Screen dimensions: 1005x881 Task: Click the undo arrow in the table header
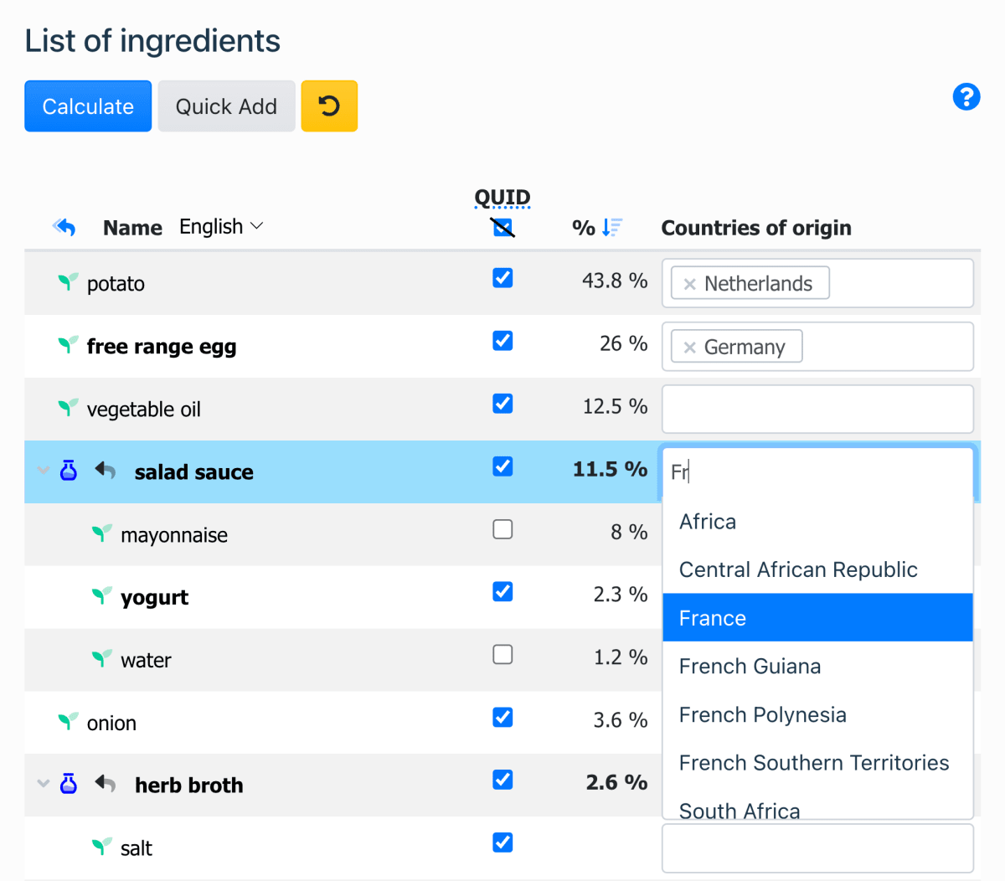pos(65,226)
